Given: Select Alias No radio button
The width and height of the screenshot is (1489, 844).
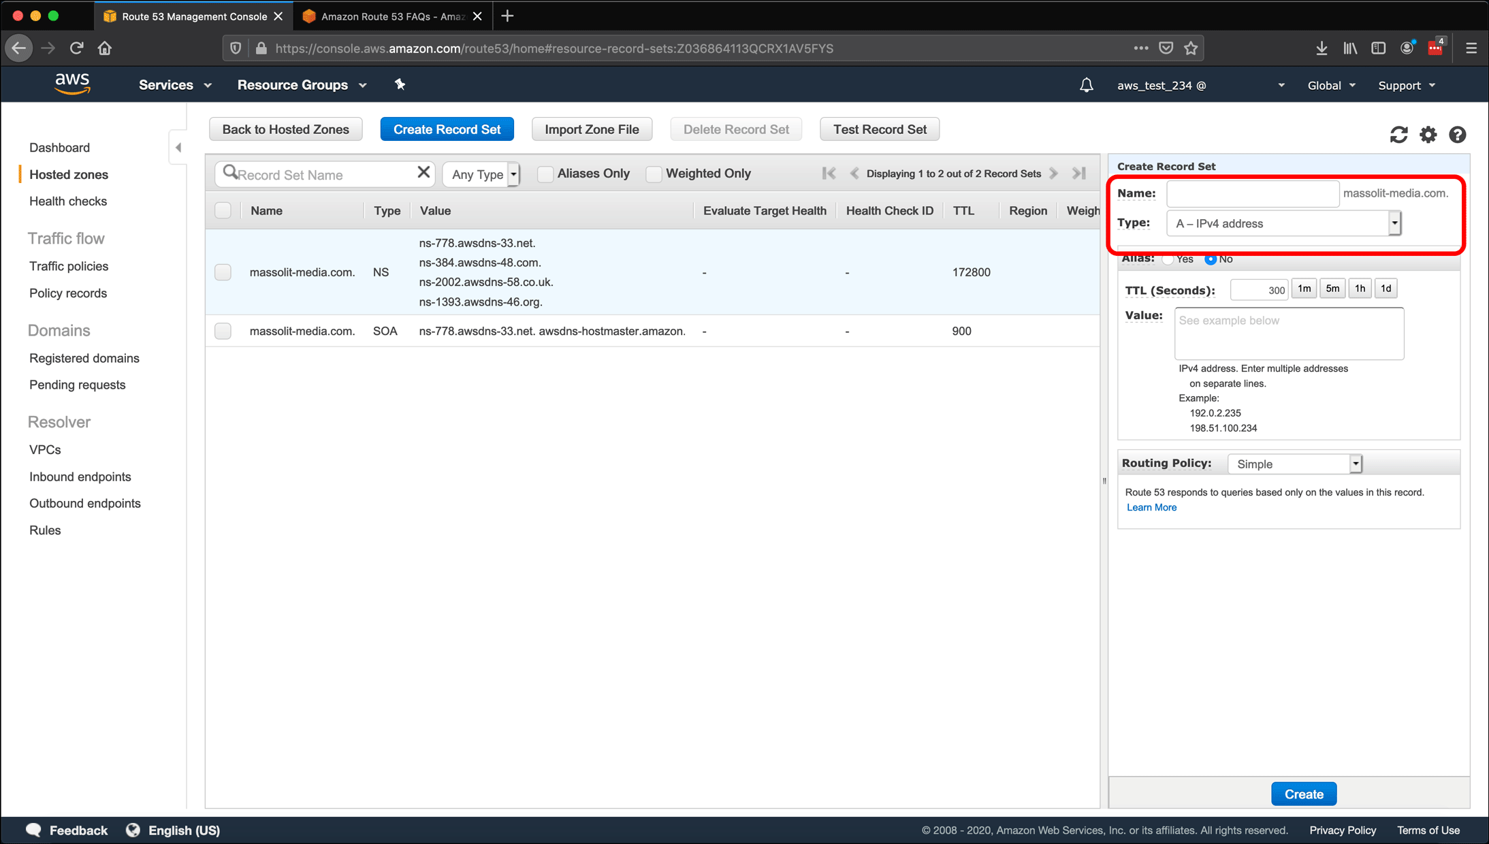Looking at the screenshot, I should click(1211, 259).
